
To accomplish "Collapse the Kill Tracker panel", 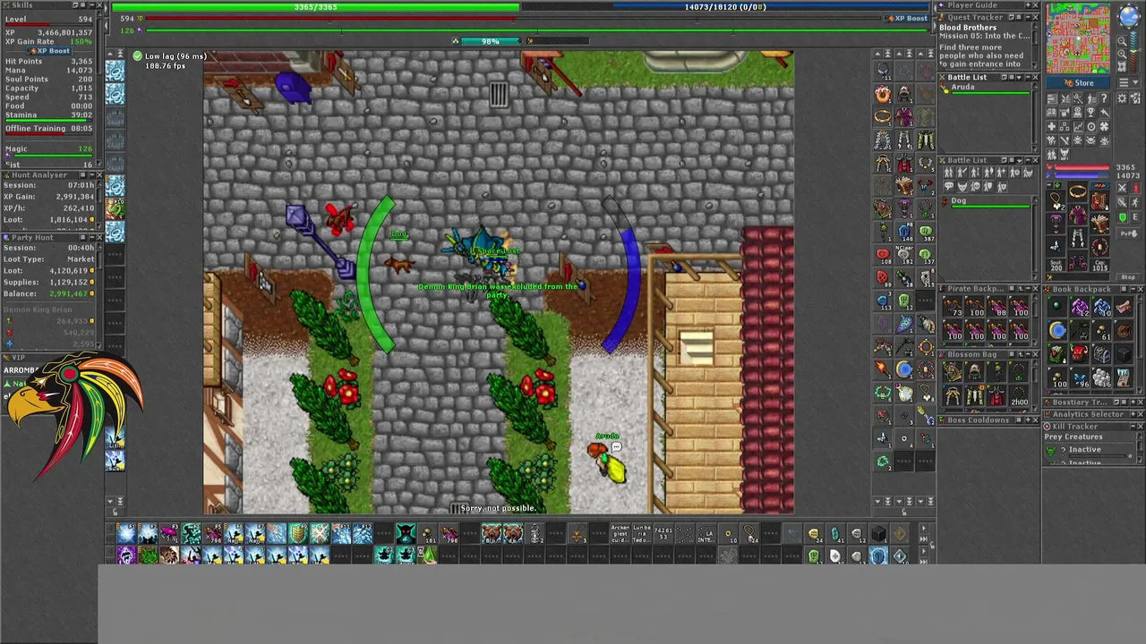I will tap(1133, 427).
